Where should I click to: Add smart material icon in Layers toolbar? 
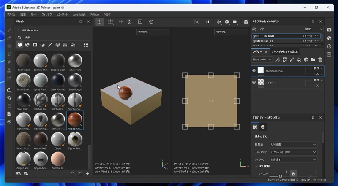coord(306,59)
